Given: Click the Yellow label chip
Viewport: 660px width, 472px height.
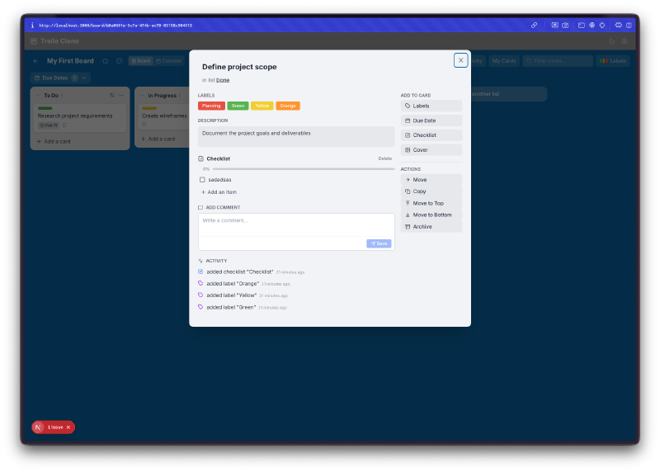Looking at the screenshot, I should (x=262, y=106).
